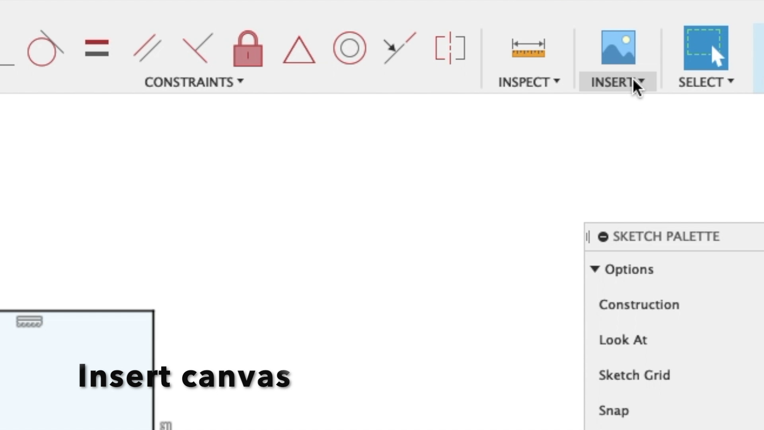
Task: Expand the INSPECT dropdown
Action: click(529, 82)
